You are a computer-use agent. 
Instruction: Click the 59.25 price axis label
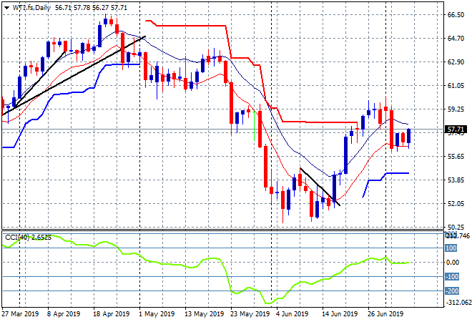pos(456,109)
